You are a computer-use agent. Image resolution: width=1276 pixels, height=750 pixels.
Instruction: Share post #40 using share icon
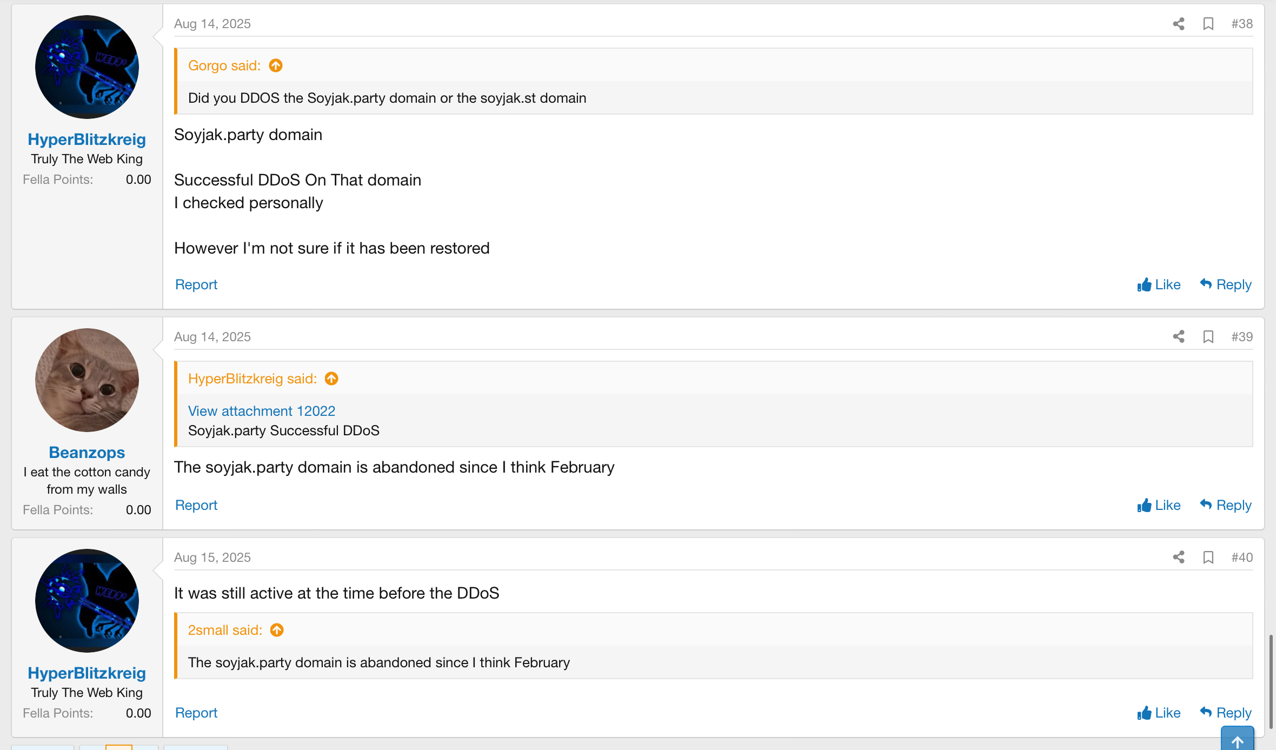click(x=1179, y=557)
